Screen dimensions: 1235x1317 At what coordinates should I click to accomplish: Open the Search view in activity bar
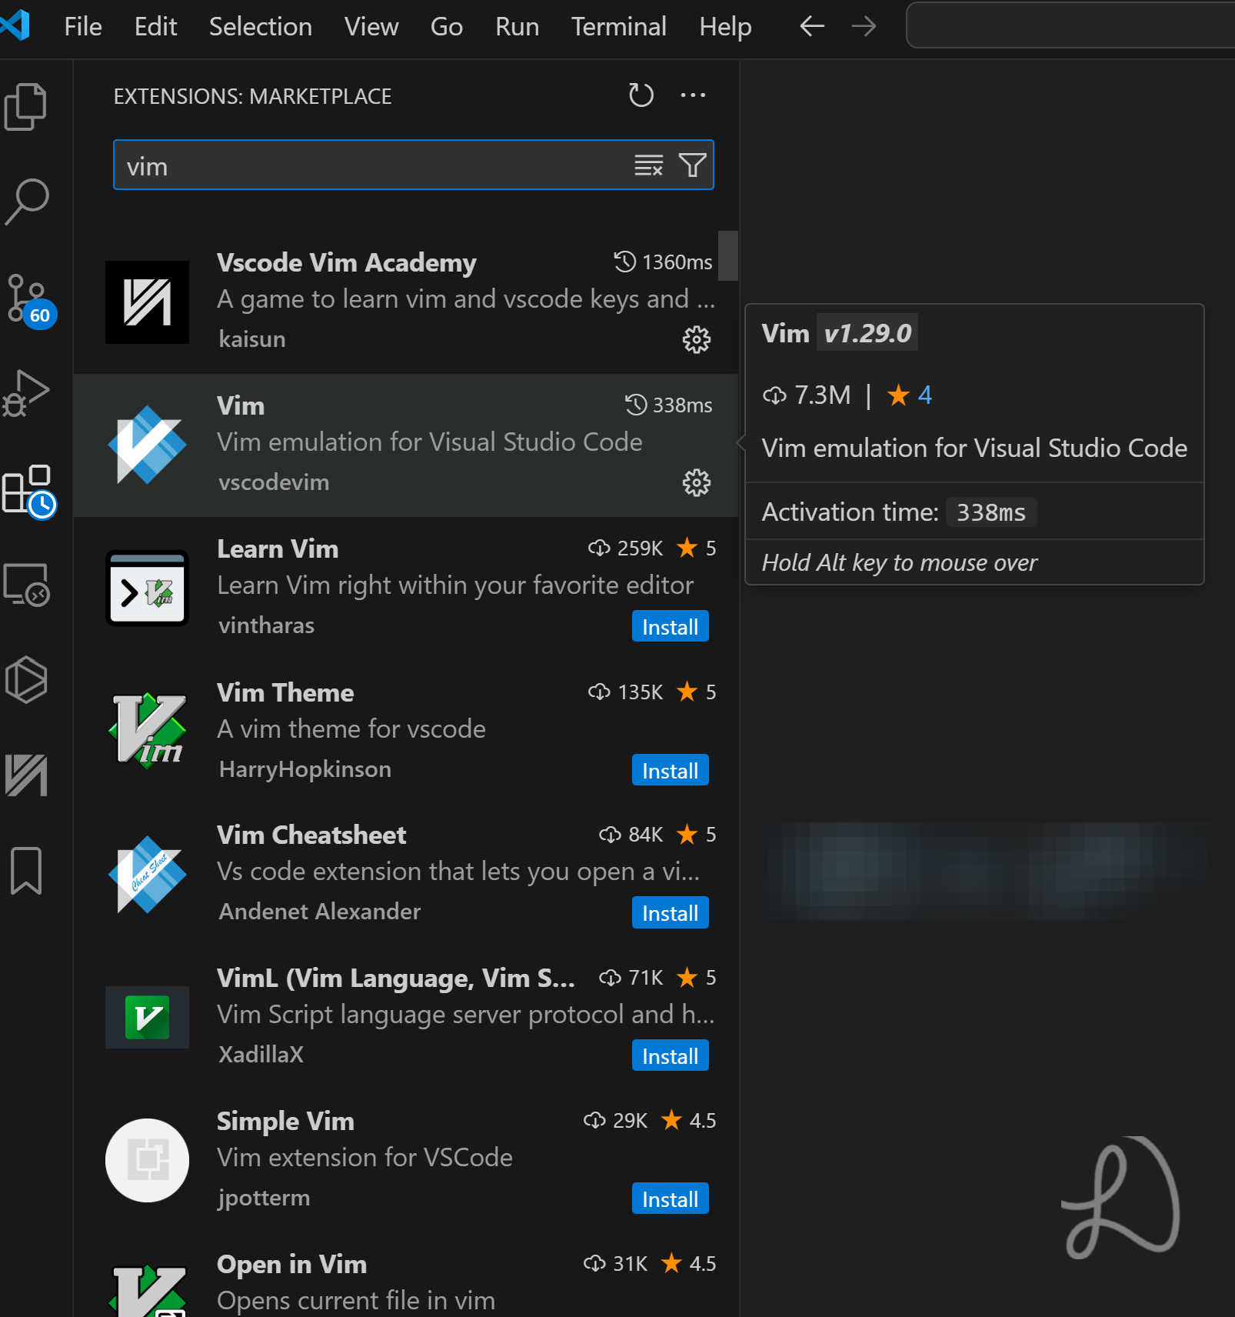coord(26,202)
